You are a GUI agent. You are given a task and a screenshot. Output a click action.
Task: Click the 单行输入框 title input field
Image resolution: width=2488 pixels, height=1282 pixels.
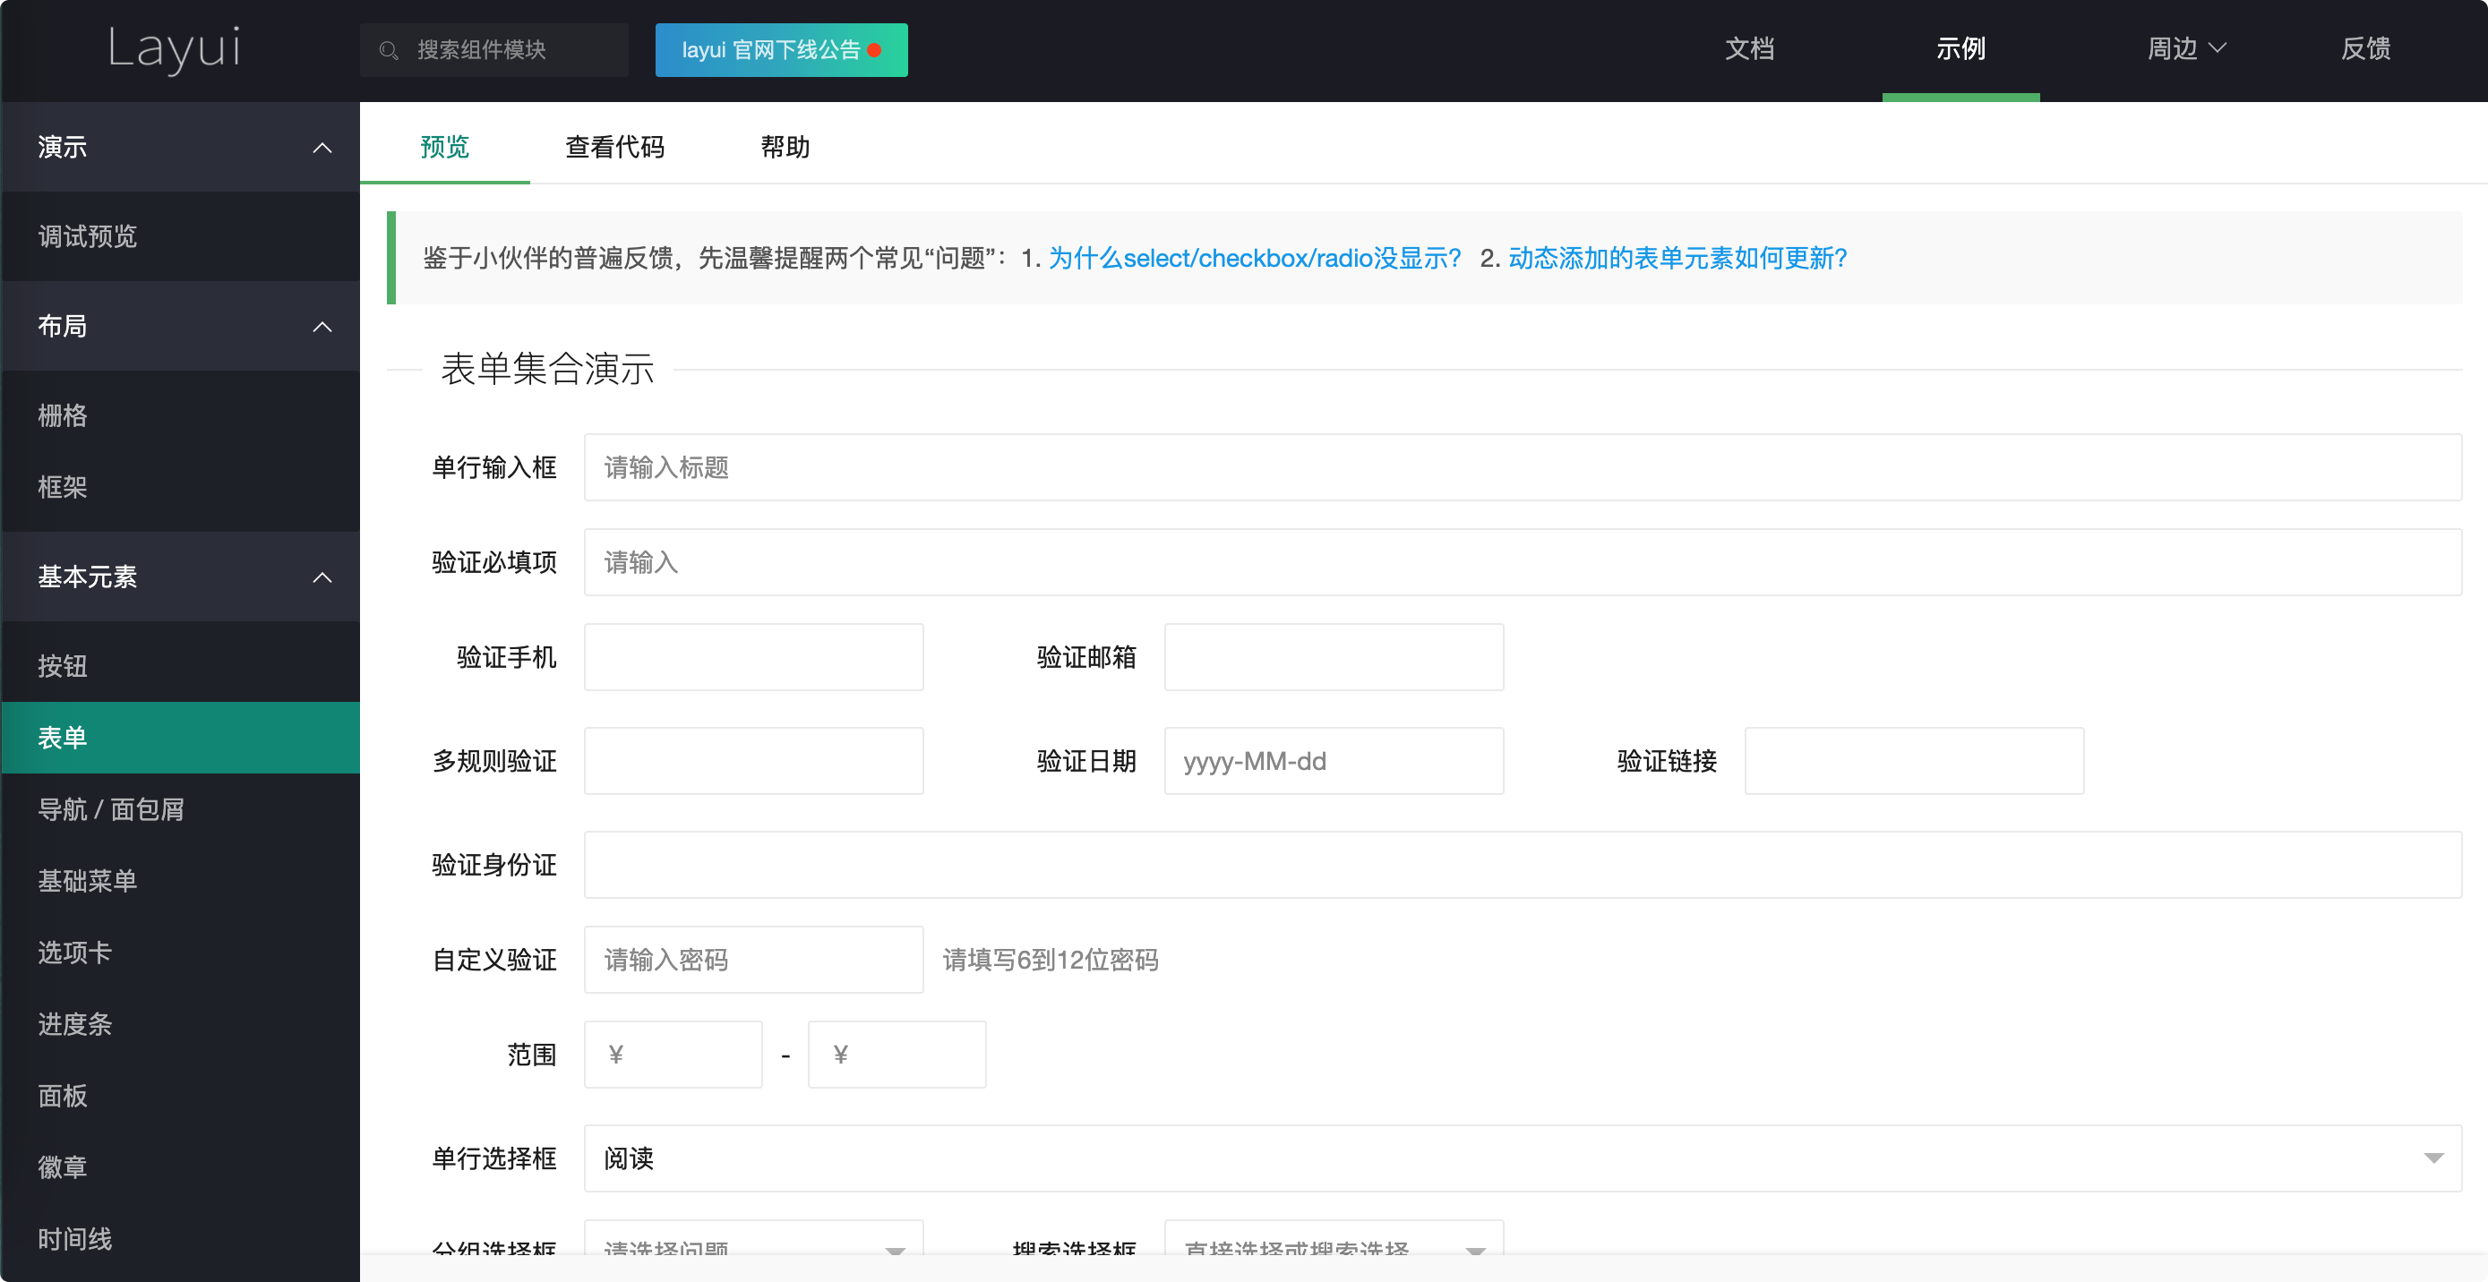coord(1523,467)
